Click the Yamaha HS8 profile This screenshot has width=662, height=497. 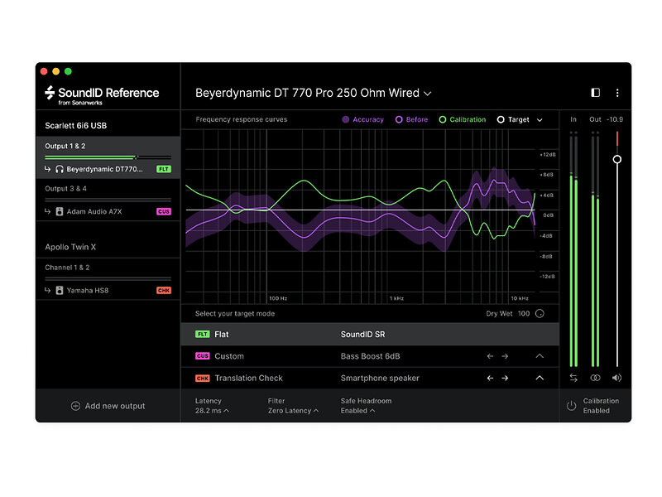88,291
